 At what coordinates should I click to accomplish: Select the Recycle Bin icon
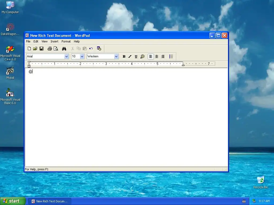(261, 182)
